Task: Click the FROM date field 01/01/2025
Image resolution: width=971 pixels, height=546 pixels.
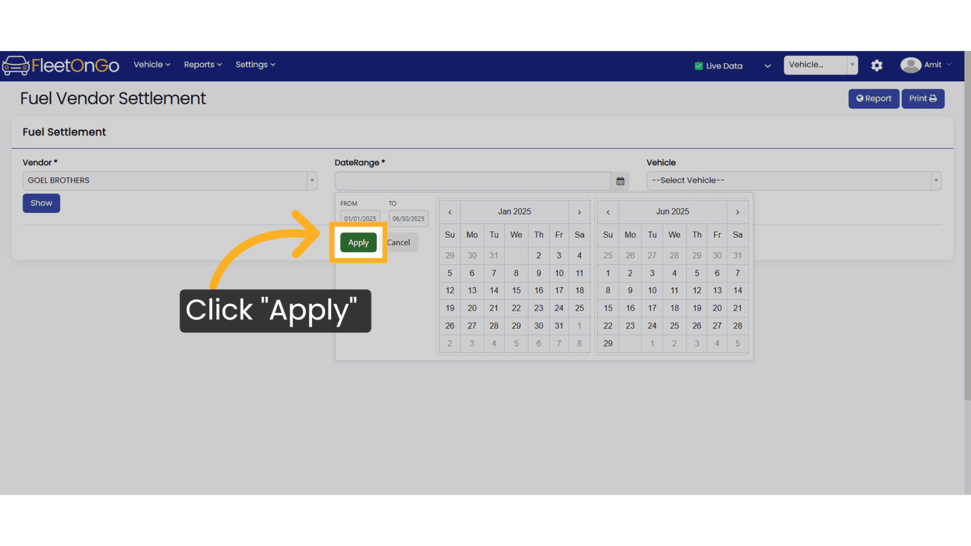Action: point(360,218)
